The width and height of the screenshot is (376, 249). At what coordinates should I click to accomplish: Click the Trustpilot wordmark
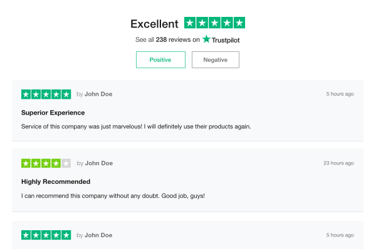[226, 40]
